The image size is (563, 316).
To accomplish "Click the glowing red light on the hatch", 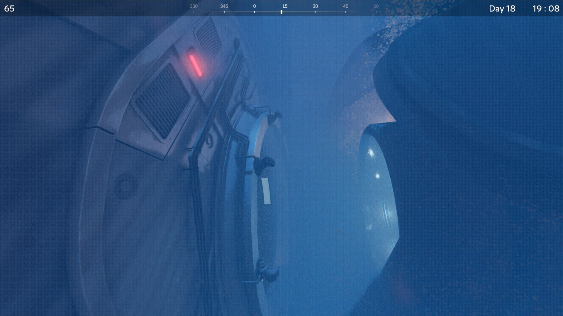I will [196, 66].
